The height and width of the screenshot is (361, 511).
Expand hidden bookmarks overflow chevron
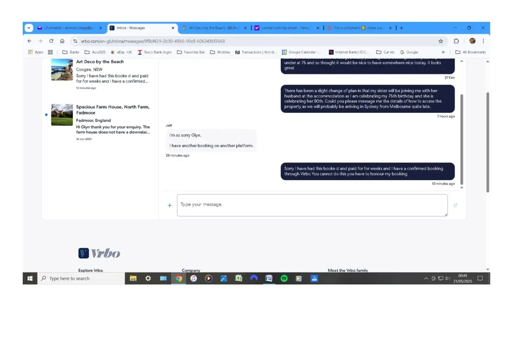point(443,52)
